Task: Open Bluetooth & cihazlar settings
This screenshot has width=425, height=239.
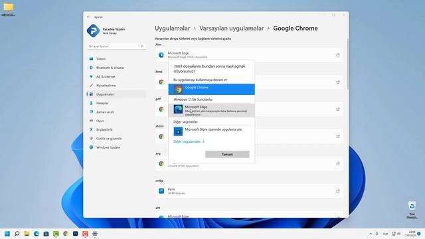Action: point(116,68)
